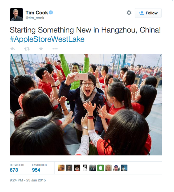The height and width of the screenshot is (192, 174).
Task: Favorite the tweet with the star icon
Action: point(41,49)
